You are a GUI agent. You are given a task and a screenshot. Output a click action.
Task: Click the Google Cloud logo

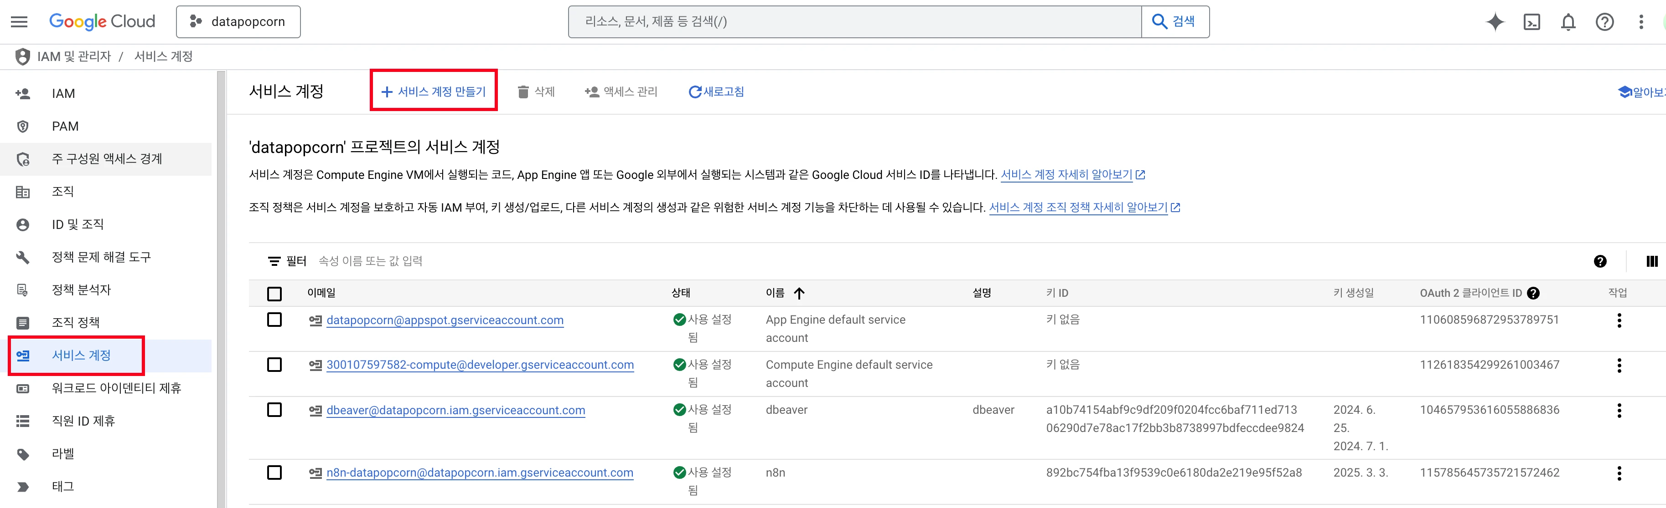point(102,21)
